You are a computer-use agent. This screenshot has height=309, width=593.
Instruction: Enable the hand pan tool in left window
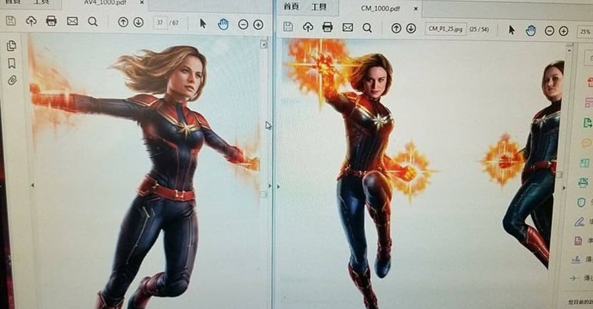click(223, 24)
